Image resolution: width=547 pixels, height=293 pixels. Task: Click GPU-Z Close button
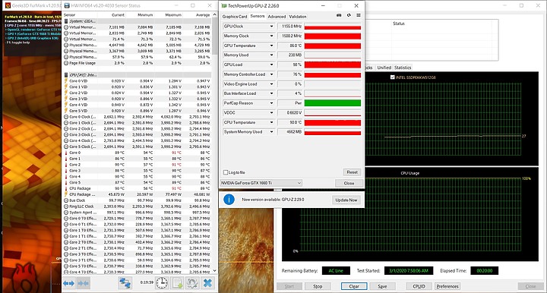[349, 183]
